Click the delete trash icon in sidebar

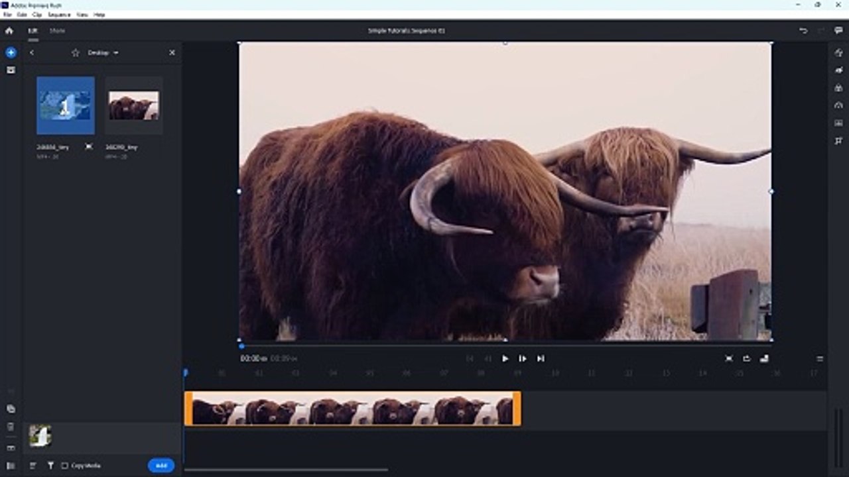(11, 427)
